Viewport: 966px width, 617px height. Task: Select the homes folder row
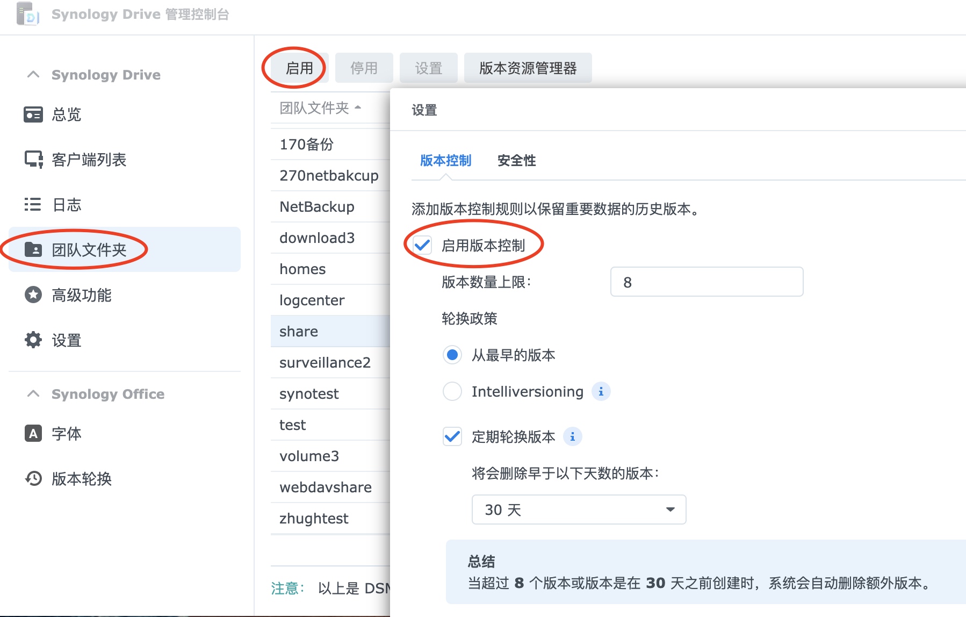pos(330,269)
